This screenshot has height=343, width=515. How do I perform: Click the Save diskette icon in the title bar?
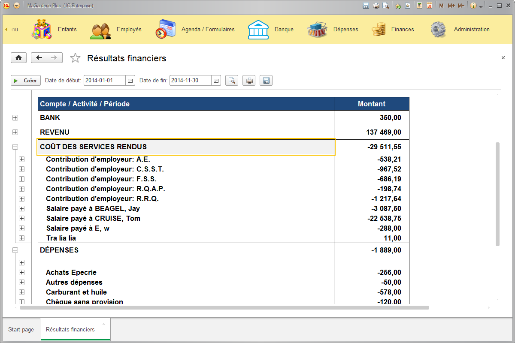(366, 5)
